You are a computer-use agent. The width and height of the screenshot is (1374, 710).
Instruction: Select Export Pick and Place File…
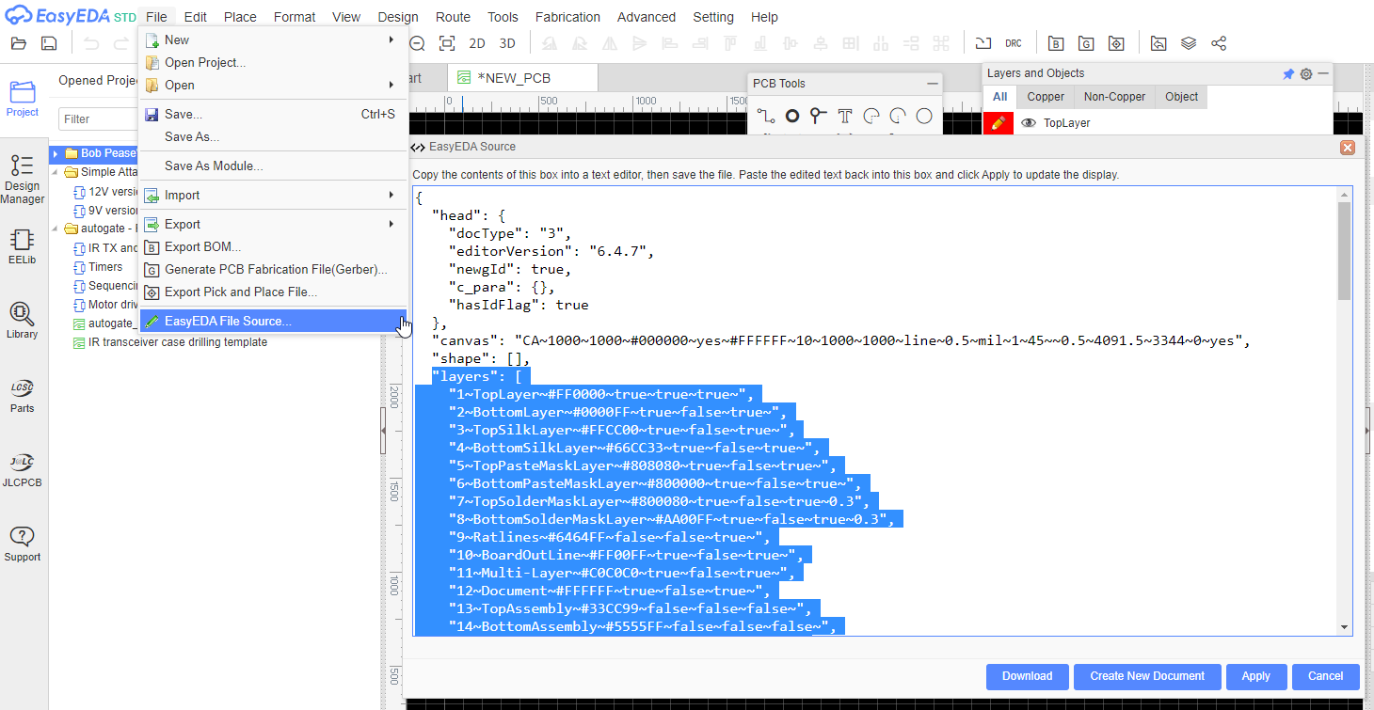[x=273, y=292]
